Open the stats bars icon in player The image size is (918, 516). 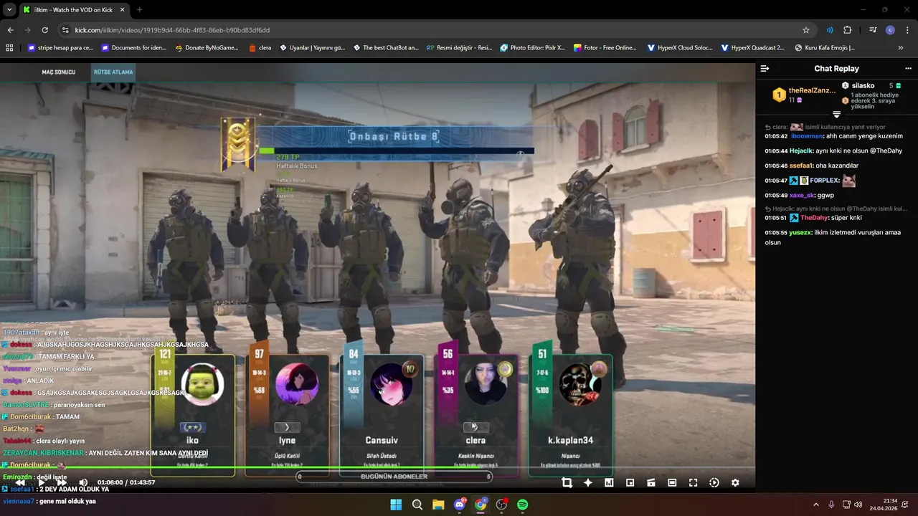609,483
